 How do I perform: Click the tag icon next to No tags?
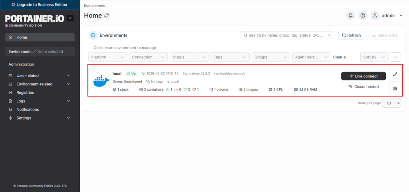click(x=148, y=81)
